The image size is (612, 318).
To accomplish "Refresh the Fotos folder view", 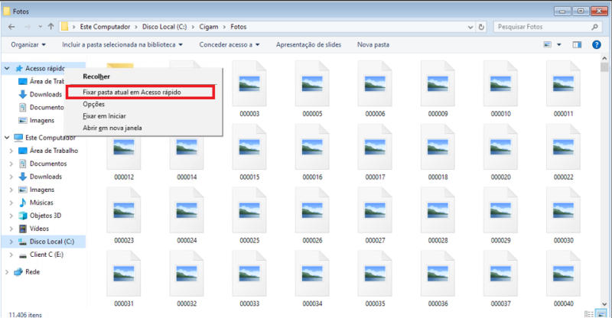I will pos(481,27).
